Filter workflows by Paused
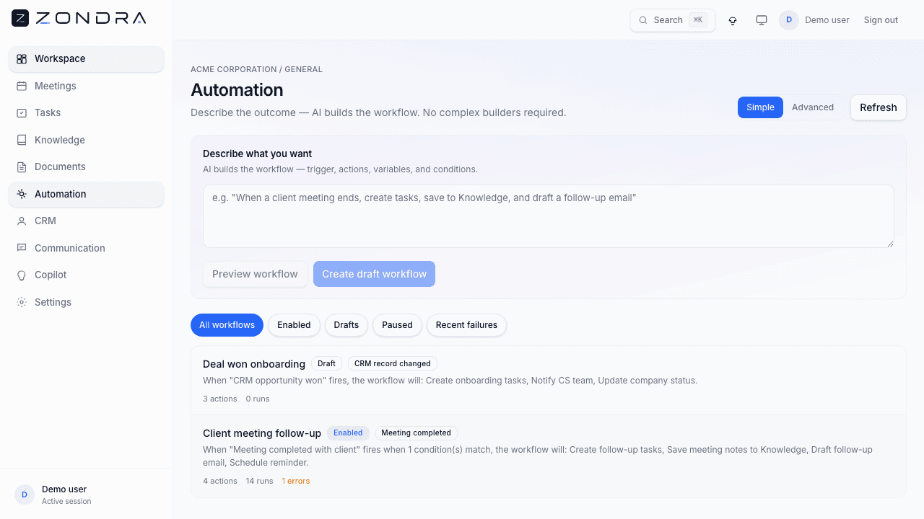The image size is (924, 519). (x=397, y=325)
